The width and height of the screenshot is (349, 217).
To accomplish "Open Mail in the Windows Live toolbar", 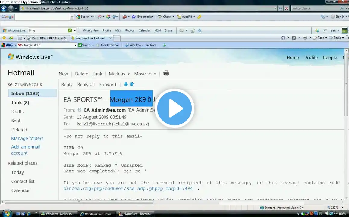I will 118,30.
